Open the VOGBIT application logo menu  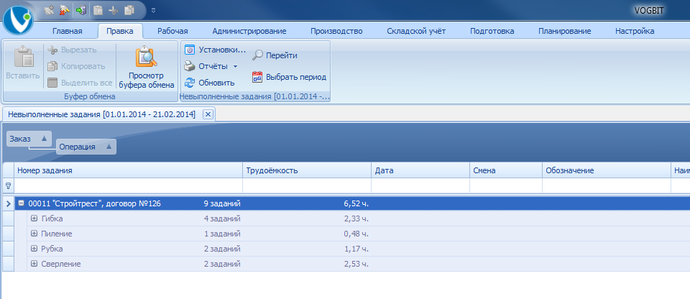tap(19, 21)
